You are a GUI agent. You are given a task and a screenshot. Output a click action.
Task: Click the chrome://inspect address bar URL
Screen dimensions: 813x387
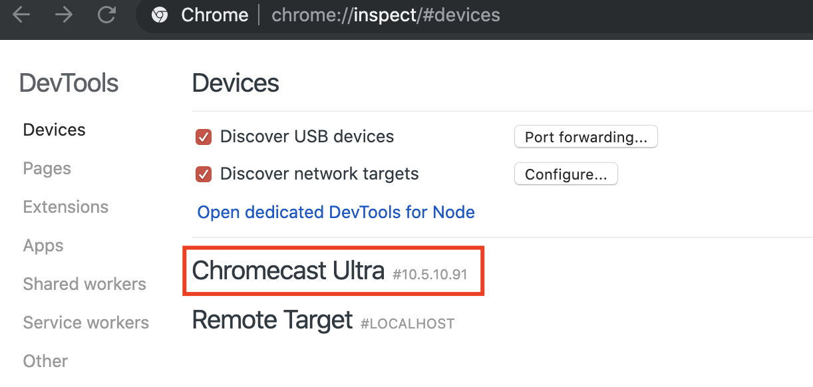385,15
